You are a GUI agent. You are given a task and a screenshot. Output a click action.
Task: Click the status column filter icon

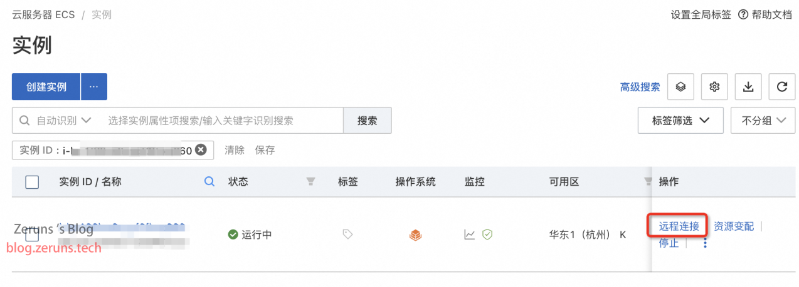pos(310,182)
